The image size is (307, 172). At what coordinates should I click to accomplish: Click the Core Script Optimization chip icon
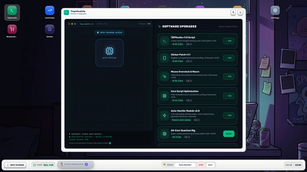[x=164, y=96]
